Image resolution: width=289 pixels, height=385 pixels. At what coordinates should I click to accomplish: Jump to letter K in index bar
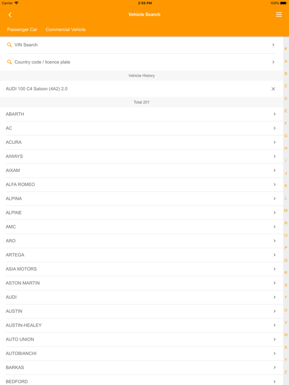[286, 185]
